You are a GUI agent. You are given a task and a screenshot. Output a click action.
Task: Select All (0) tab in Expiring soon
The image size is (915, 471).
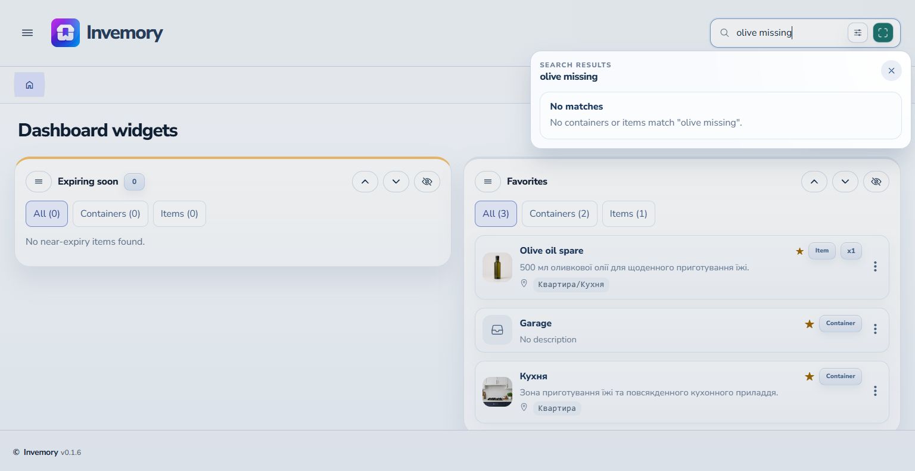(x=46, y=214)
